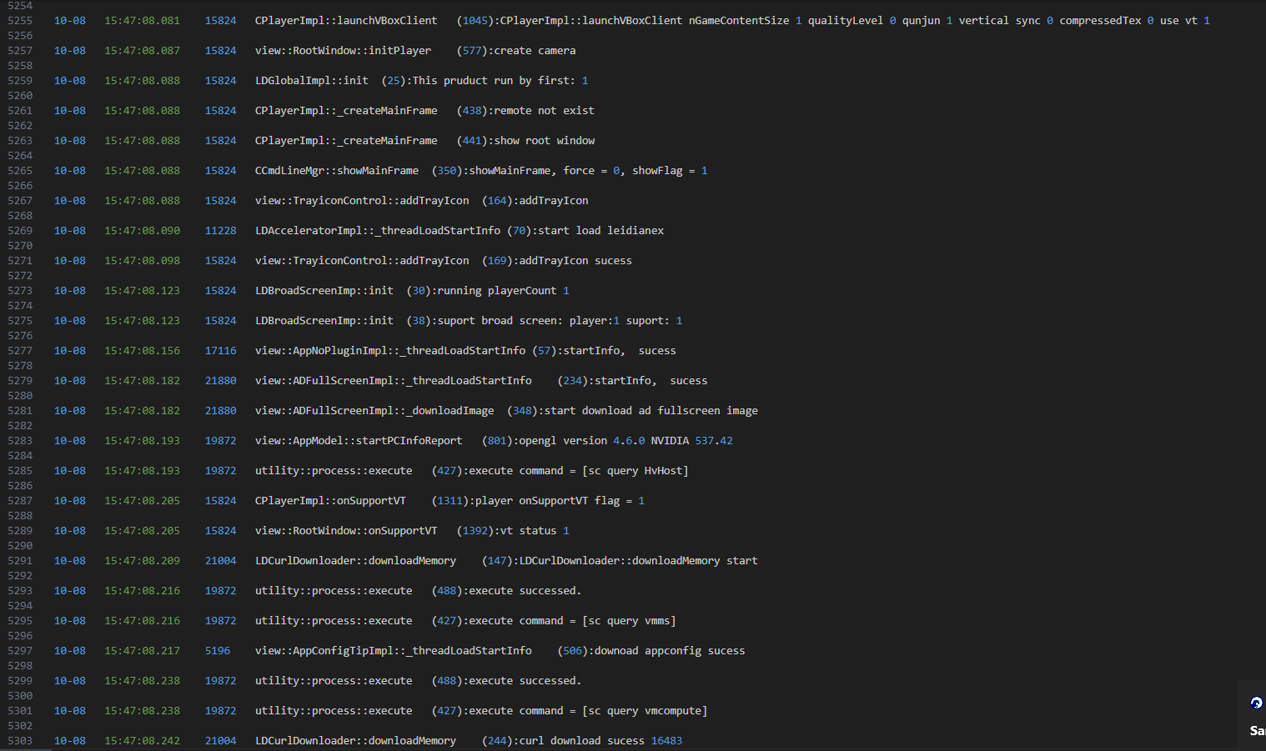Click the "[sc query vmcompute]" command text
The image size is (1266, 751).
(x=645, y=711)
